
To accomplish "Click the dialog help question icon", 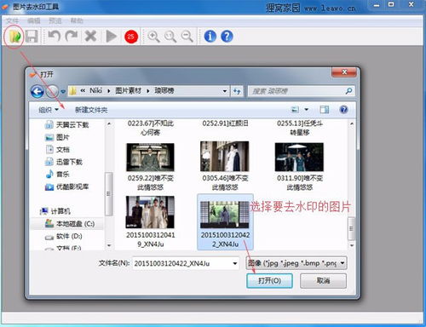I will (x=343, y=110).
